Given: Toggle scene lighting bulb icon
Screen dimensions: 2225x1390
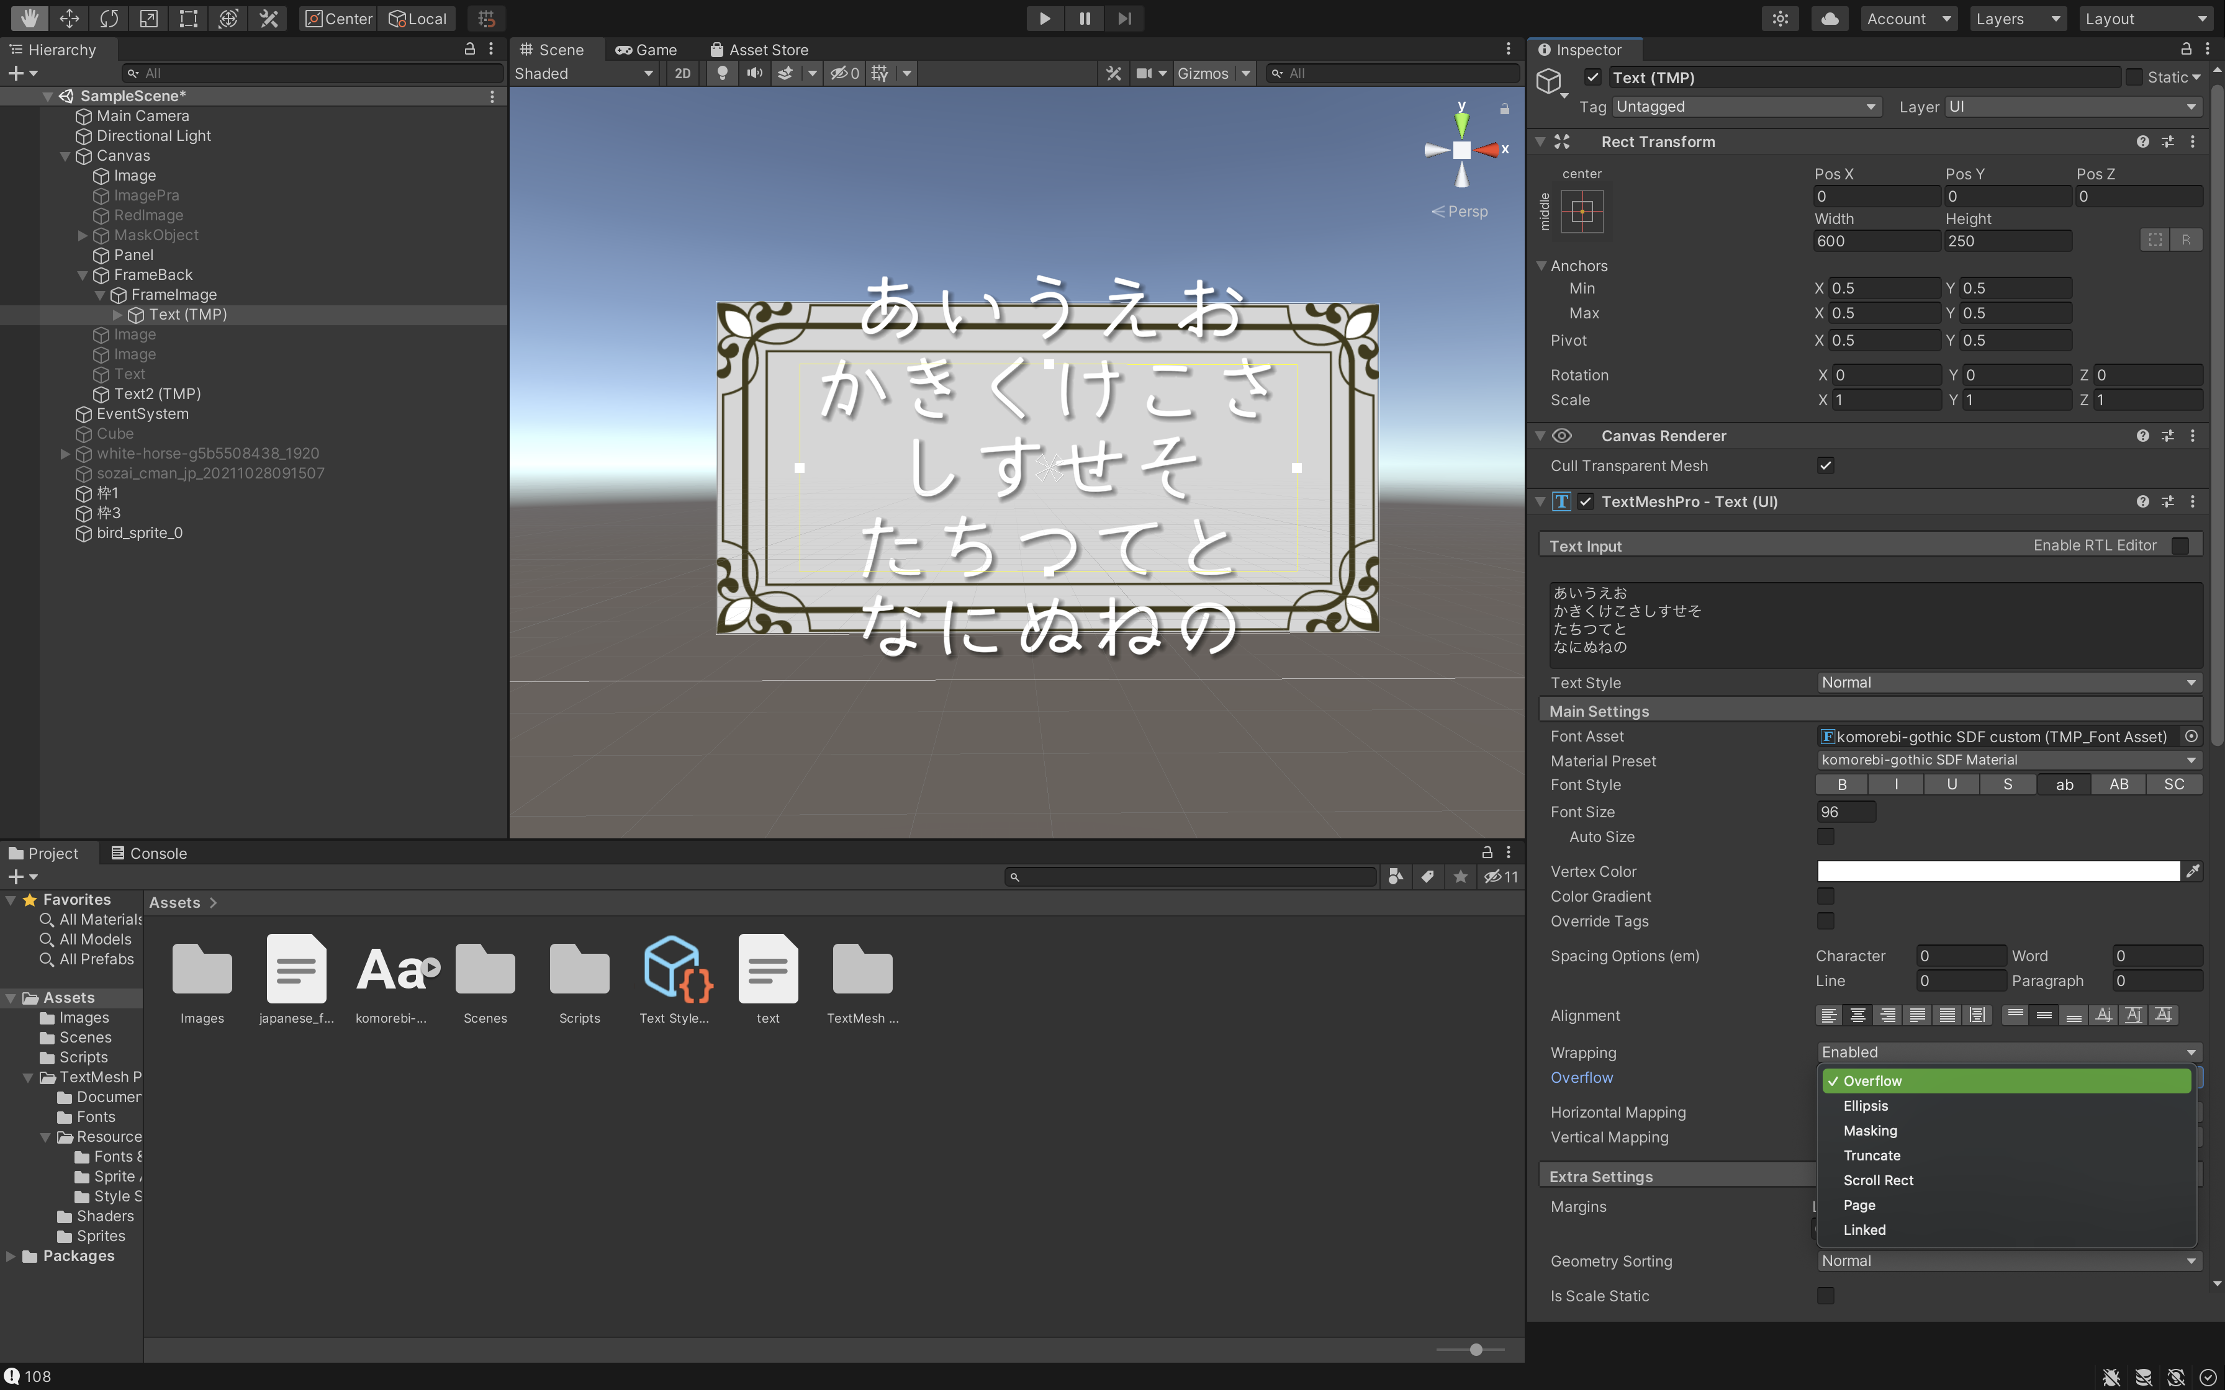Looking at the screenshot, I should (x=723, y=74).
